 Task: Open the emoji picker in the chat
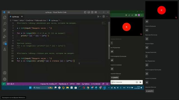tap(137, 82)
